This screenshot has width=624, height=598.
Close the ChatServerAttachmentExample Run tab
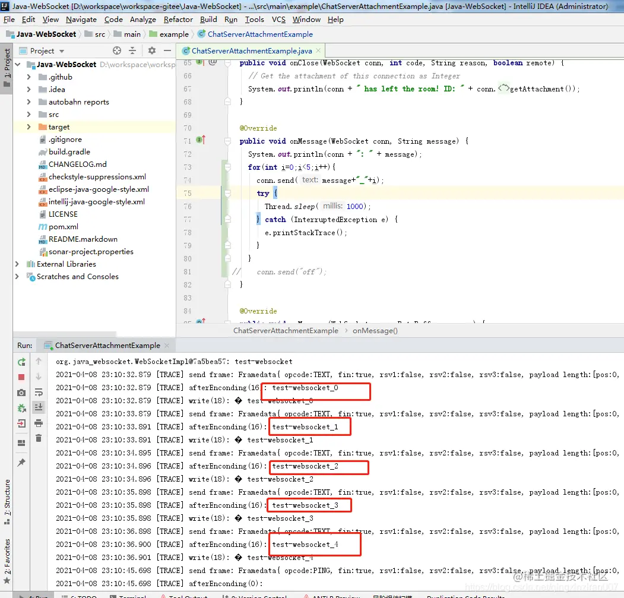point(167,345)
